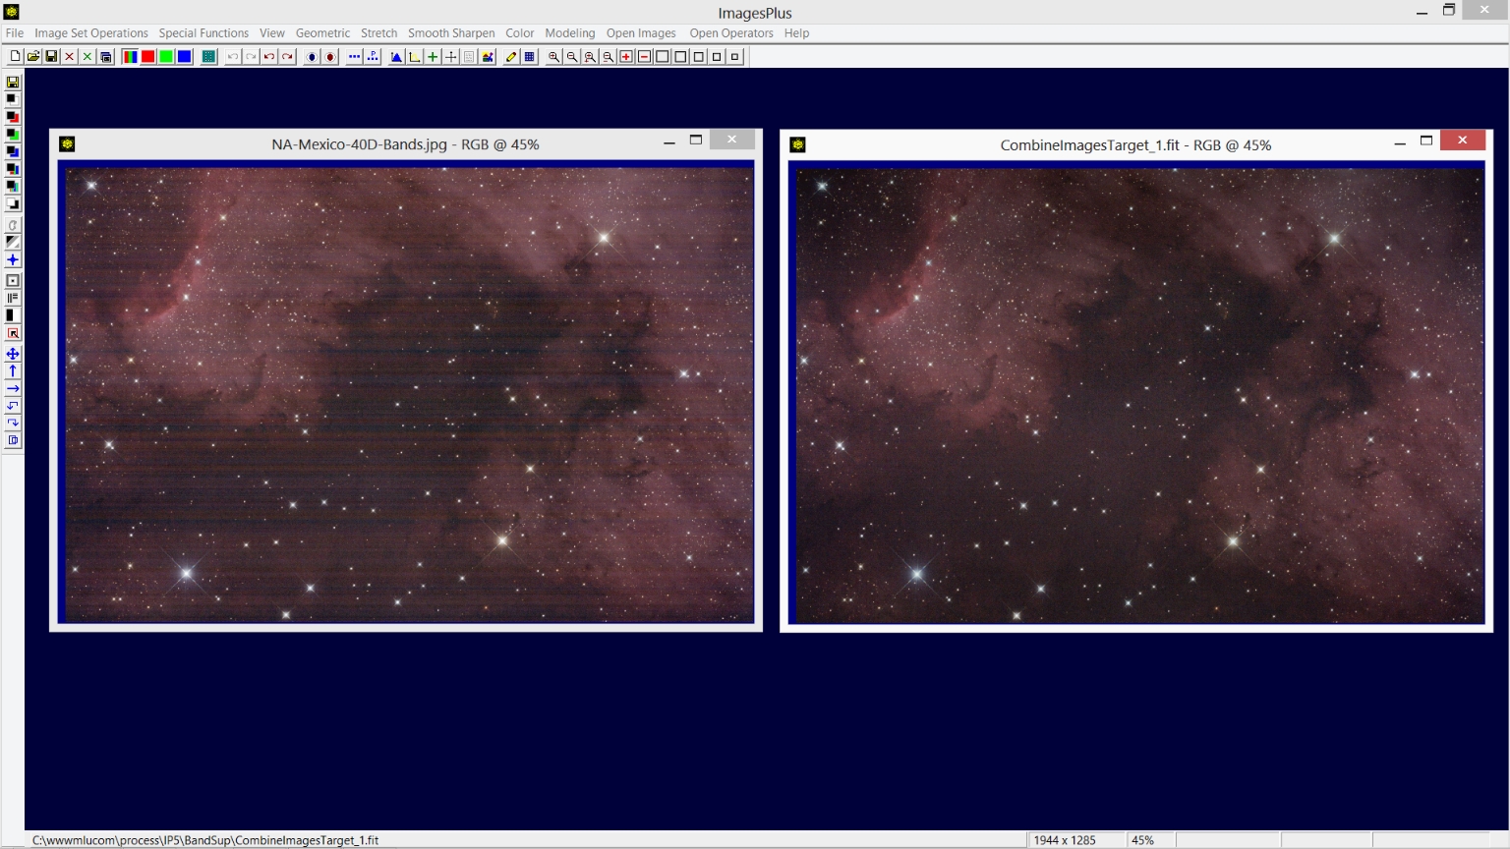Viewport: 1510px width, 849px height.
Task: Click the red X toolbar icon
Action: 70,57
